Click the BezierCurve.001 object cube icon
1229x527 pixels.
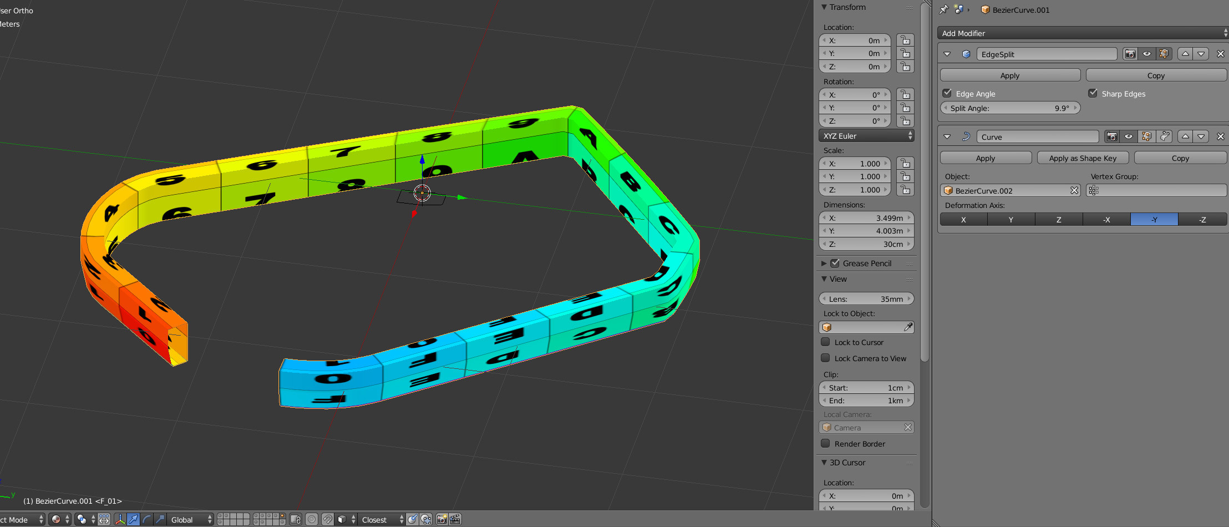[x=986, y=9]
